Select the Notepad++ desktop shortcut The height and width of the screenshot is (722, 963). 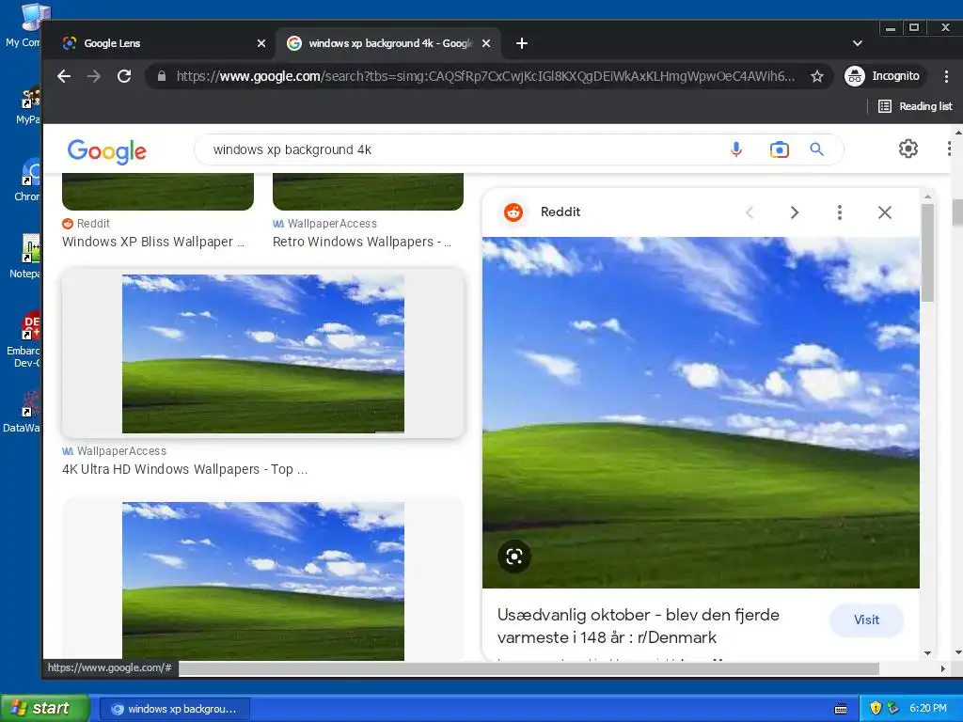[24, 257]
